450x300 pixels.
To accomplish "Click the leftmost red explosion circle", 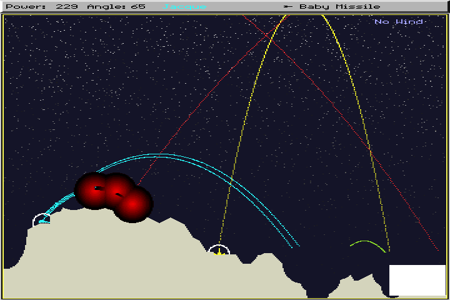I will tap(92, 190).
